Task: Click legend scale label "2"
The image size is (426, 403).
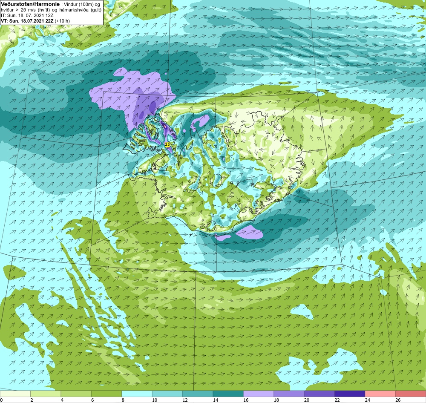Action: 32,400
